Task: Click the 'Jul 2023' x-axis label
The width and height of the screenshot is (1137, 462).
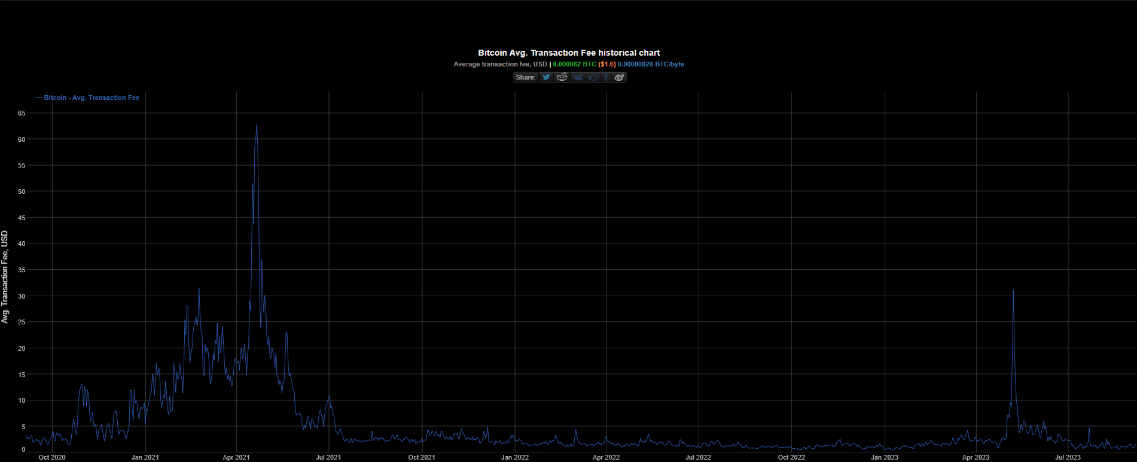Action: coord(1068,457)
